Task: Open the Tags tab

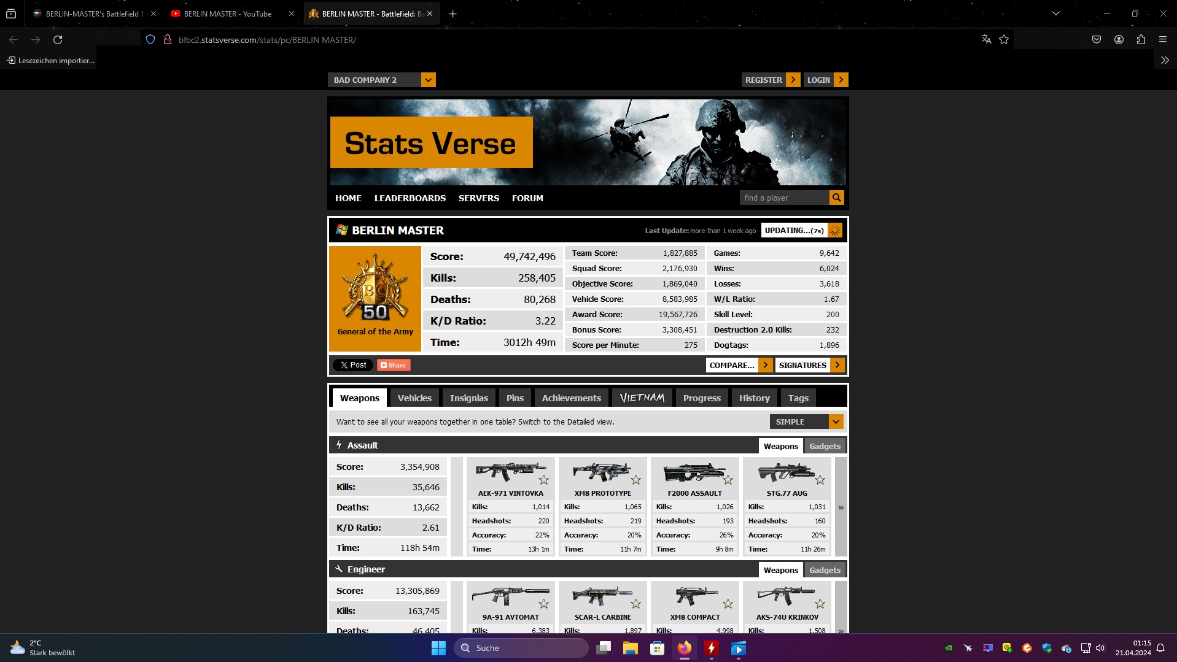Action: tap(798, 398)
